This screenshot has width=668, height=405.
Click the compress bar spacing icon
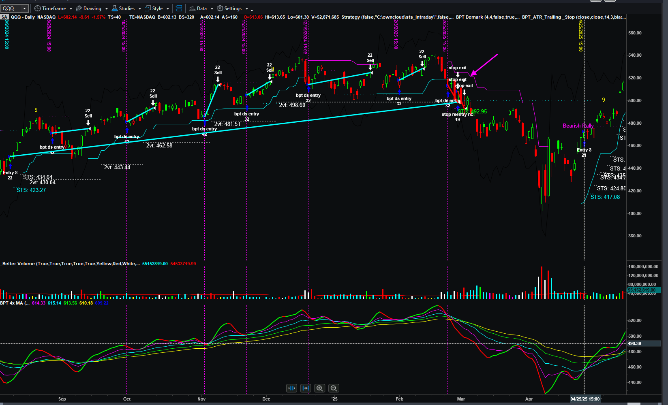(291, 388)
